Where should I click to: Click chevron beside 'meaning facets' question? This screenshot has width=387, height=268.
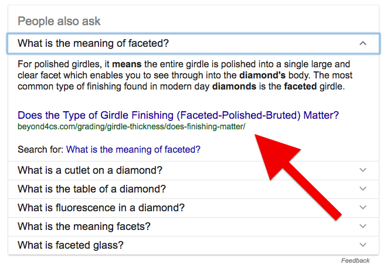[x=363, y=226]
